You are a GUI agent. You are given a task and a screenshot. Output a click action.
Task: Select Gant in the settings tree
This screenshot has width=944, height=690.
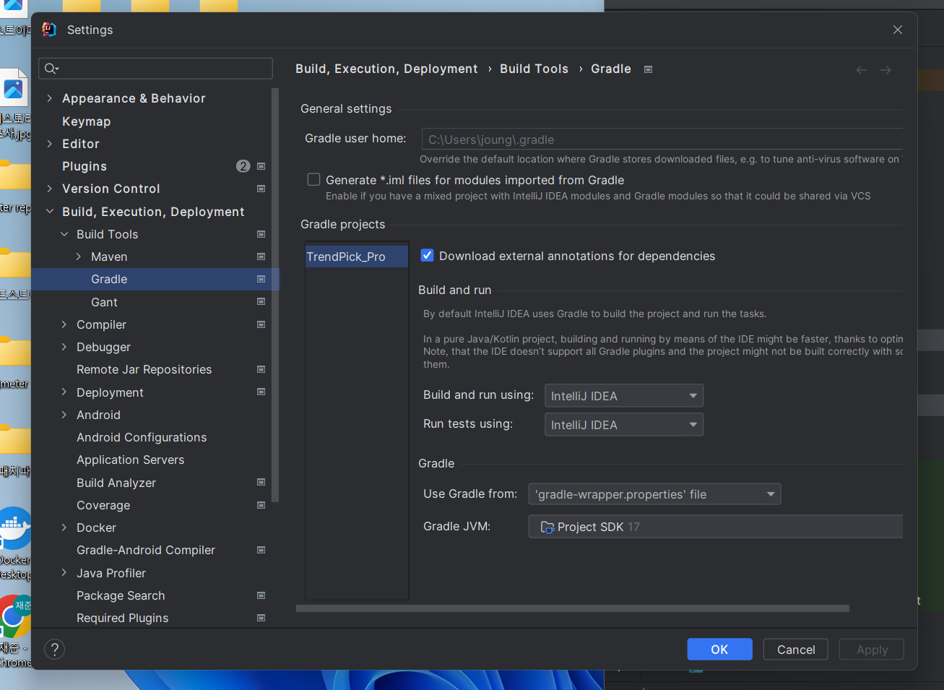click(x=104, y=302)
